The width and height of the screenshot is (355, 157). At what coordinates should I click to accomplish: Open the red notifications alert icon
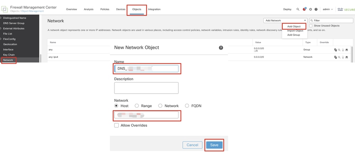305,9
